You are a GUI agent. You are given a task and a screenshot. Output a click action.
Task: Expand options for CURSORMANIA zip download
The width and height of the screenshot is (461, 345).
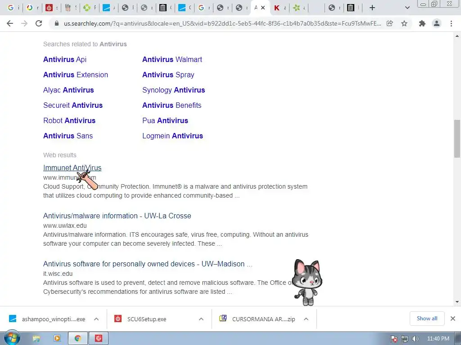306,319
